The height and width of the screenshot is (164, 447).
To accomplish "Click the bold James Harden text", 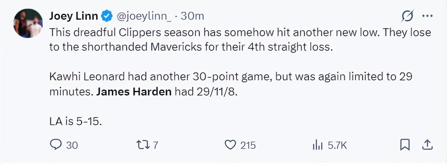I will pyautogui.click(x=134, y=92).
